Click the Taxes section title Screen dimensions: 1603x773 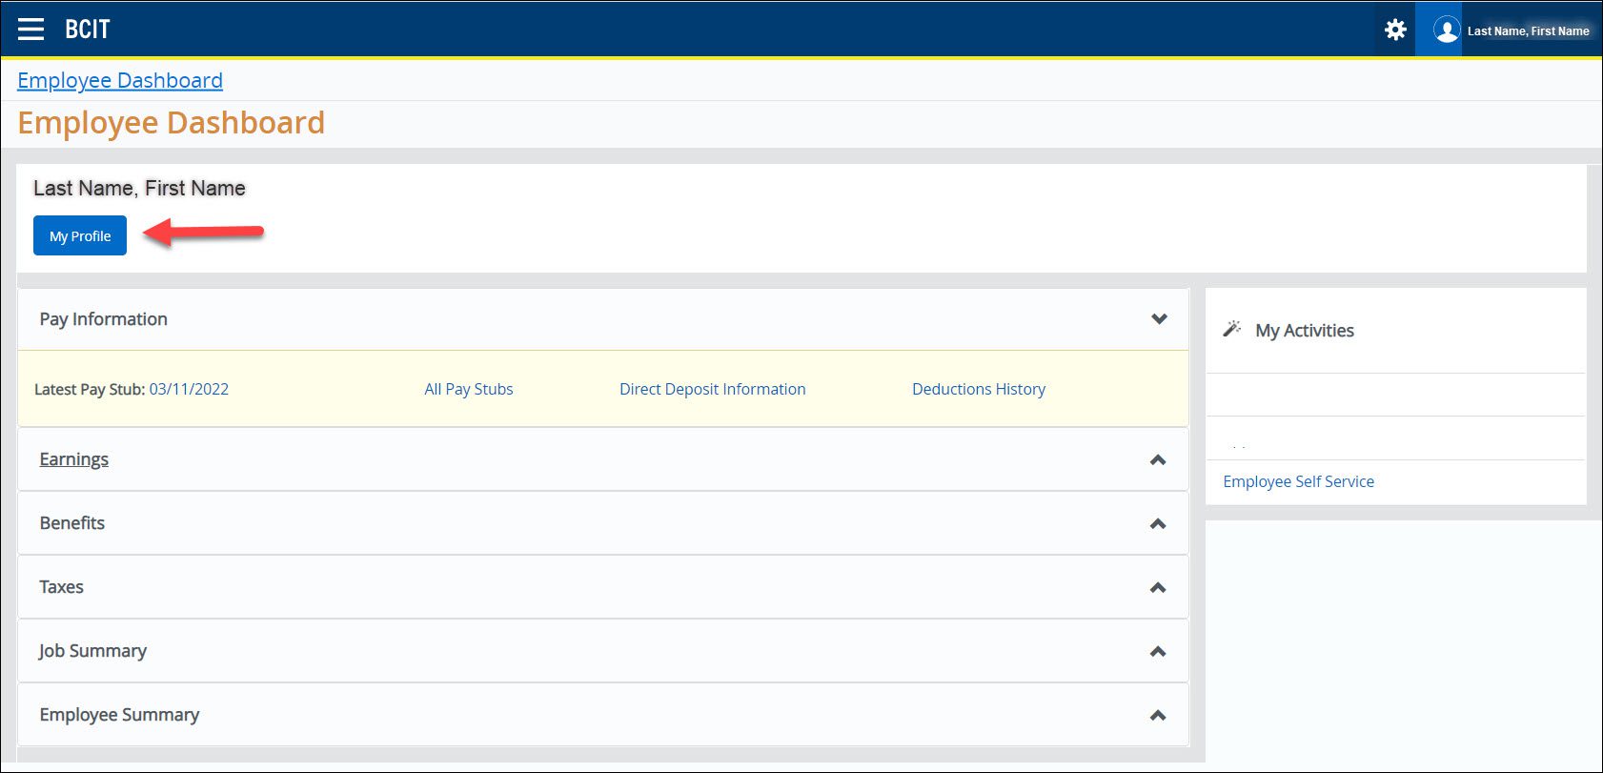point(62,587)
